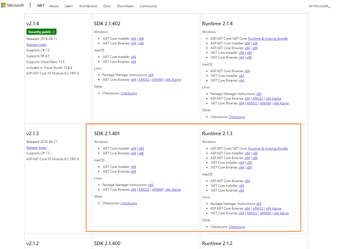
Task: Open SDK 2.1.402 Checksums link
Action: pyautogui.click(x=129, y=93)
